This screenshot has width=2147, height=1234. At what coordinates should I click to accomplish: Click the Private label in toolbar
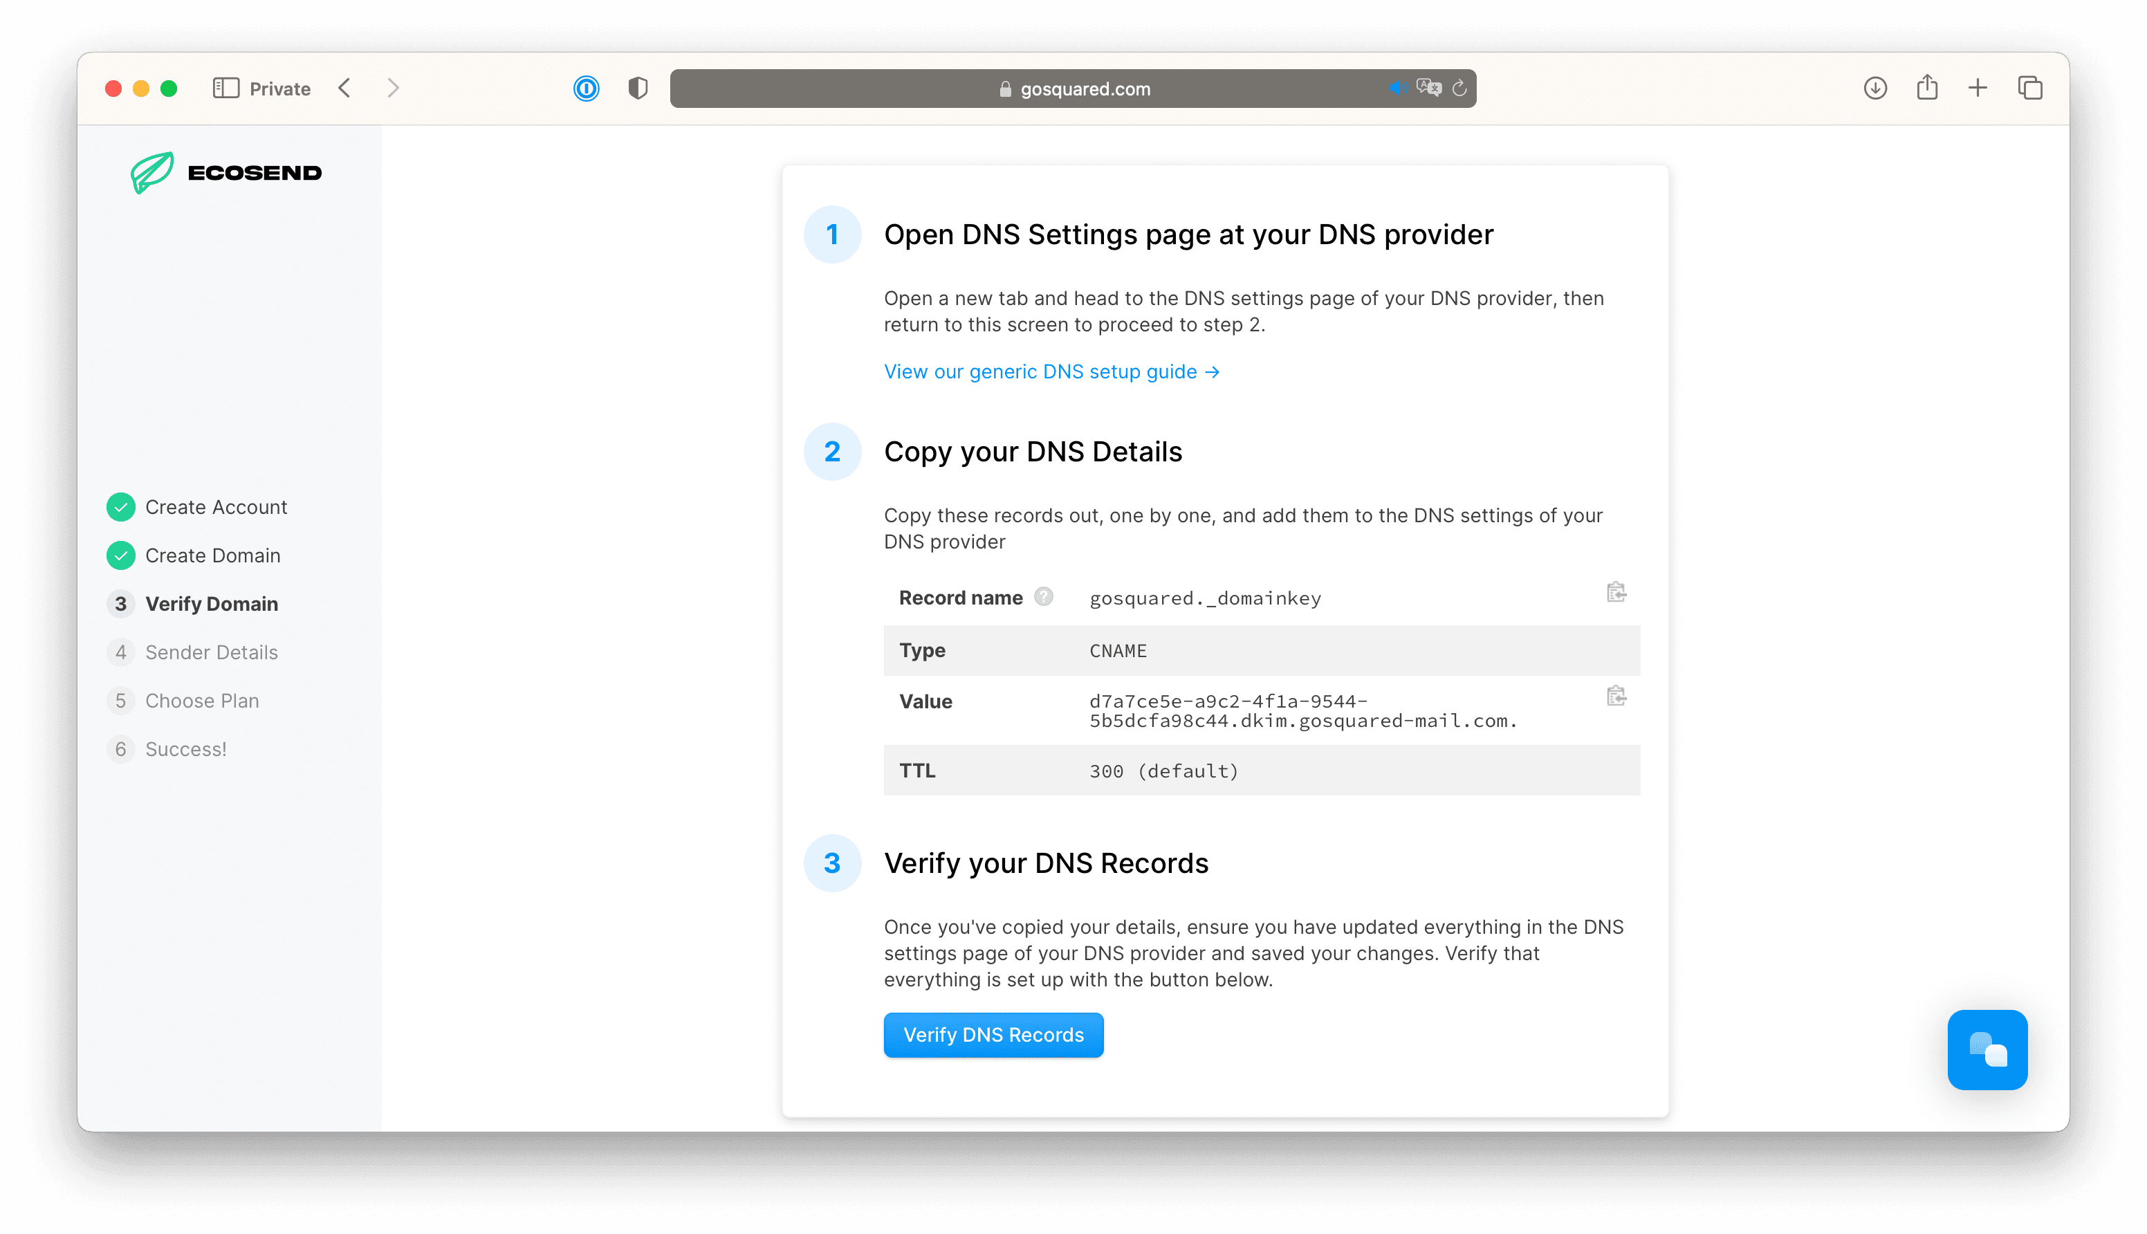pos(279,88)
